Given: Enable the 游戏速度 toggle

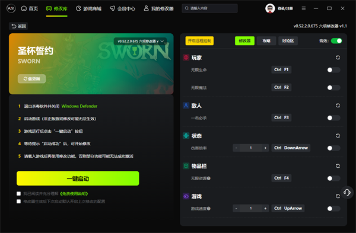Looking at the screenshot, I should [x=333, y=209].
